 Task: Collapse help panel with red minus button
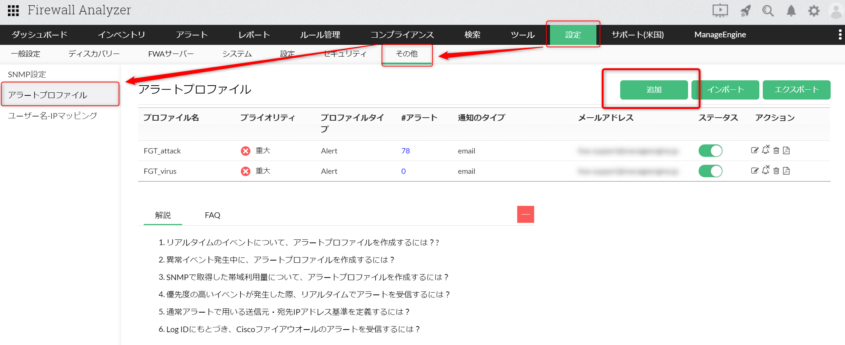[525, 214]
